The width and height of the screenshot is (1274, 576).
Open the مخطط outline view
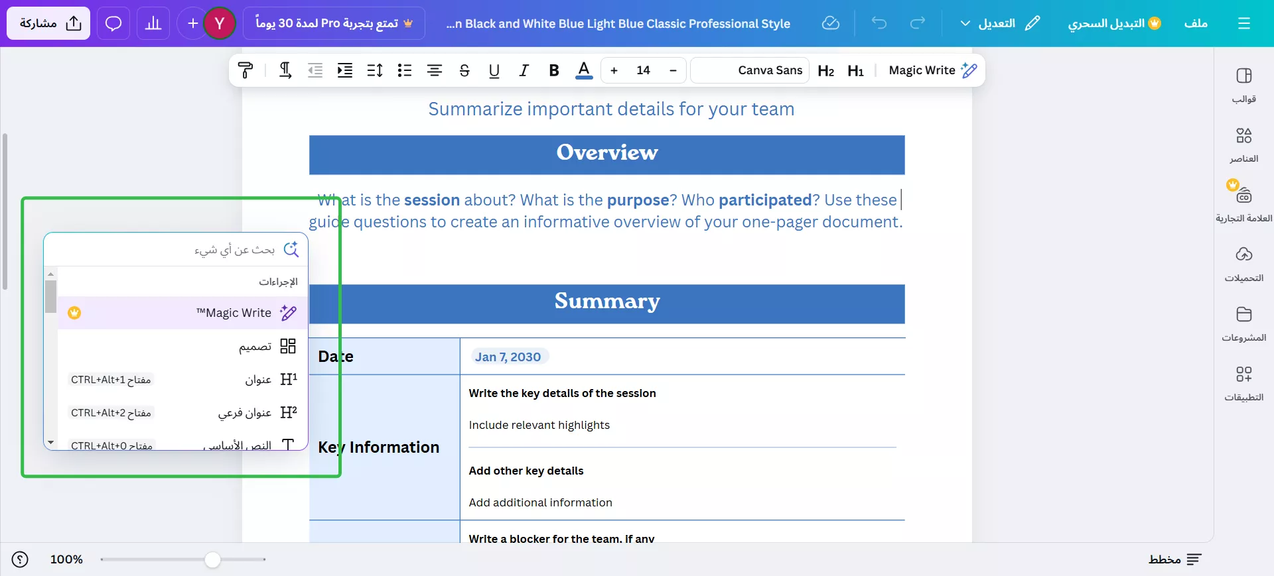[1175, 559]
